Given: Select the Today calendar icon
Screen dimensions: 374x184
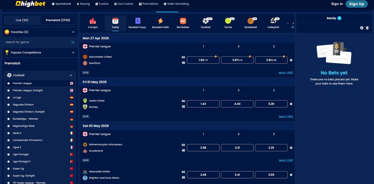Looking at the screenshot, I should tap(115, 21).
